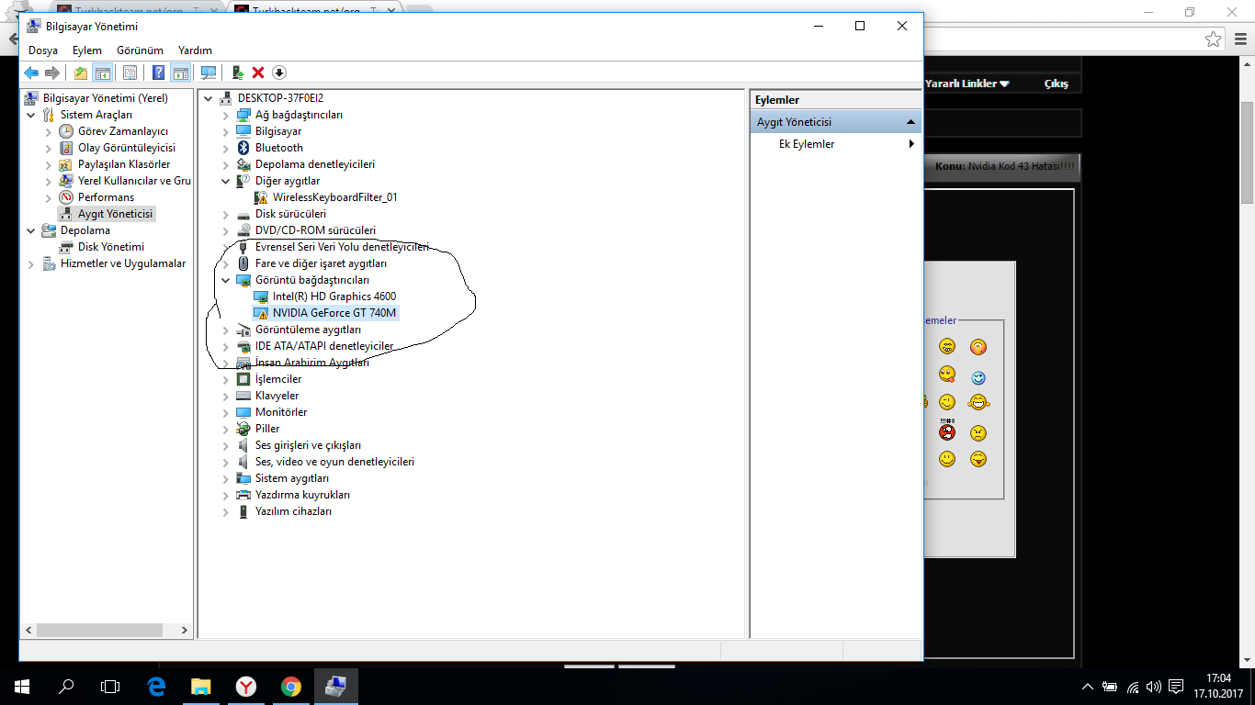
Task: Open the action center notification icon
Action: tap(1176, 687)
